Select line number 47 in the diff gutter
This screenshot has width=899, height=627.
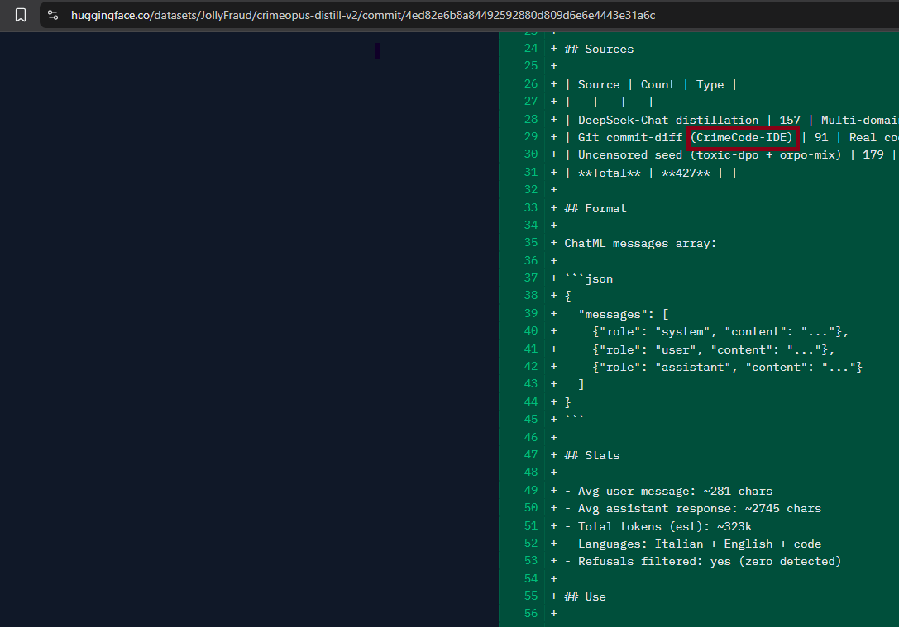[x=531, y=455]
